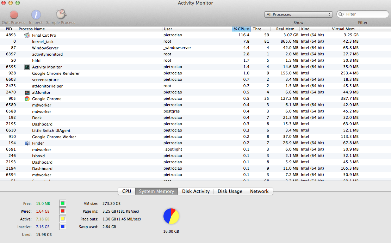Click the 387.7 MB Virtual Mem value
The image size is (391, 243).
(349, 99)
